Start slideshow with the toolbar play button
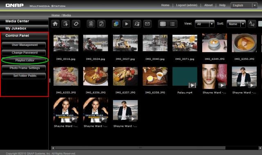This screenshot has height=155, width=262. 126,24
